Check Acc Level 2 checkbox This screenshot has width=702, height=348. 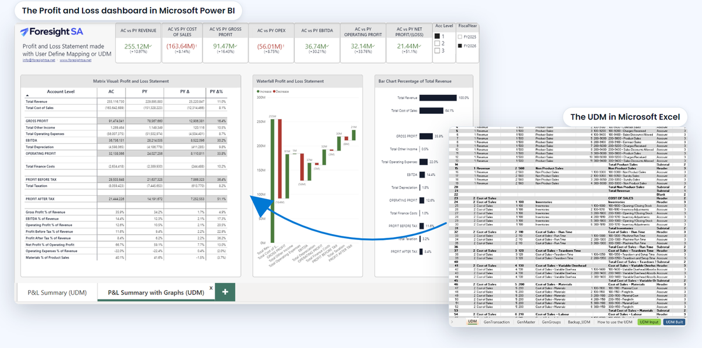click(x=436, y=43)
